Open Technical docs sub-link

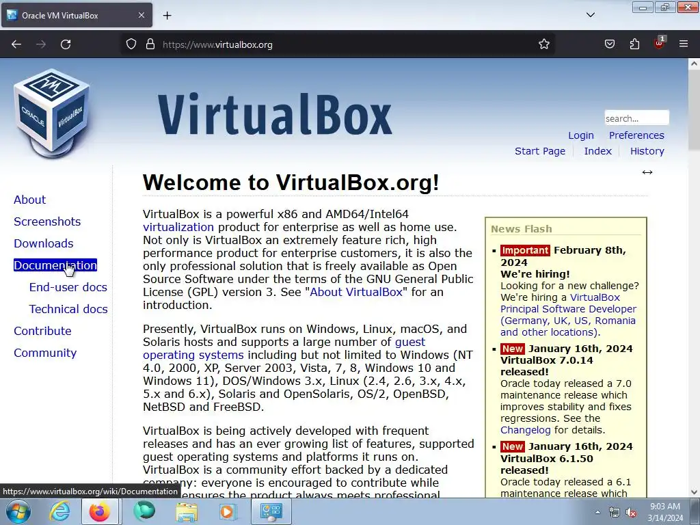(x=68, y=309)
